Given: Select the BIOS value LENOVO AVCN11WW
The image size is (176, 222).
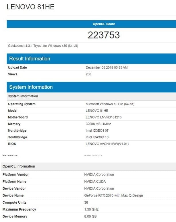Looking at the screenshot, I should point(107,144).
